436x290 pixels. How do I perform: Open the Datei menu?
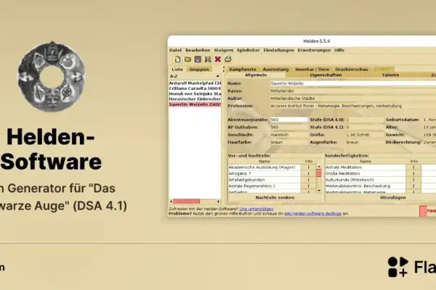pos(175,50)
